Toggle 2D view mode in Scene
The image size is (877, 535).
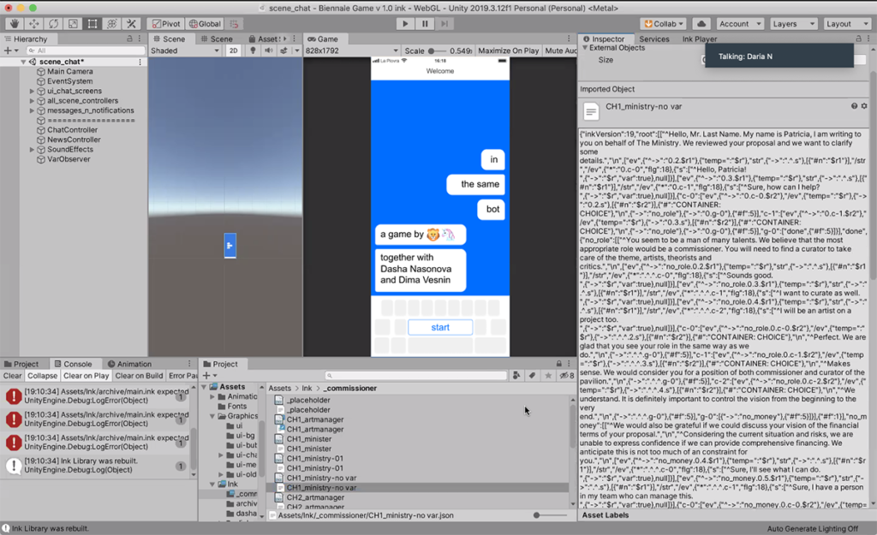pos(233,51)
